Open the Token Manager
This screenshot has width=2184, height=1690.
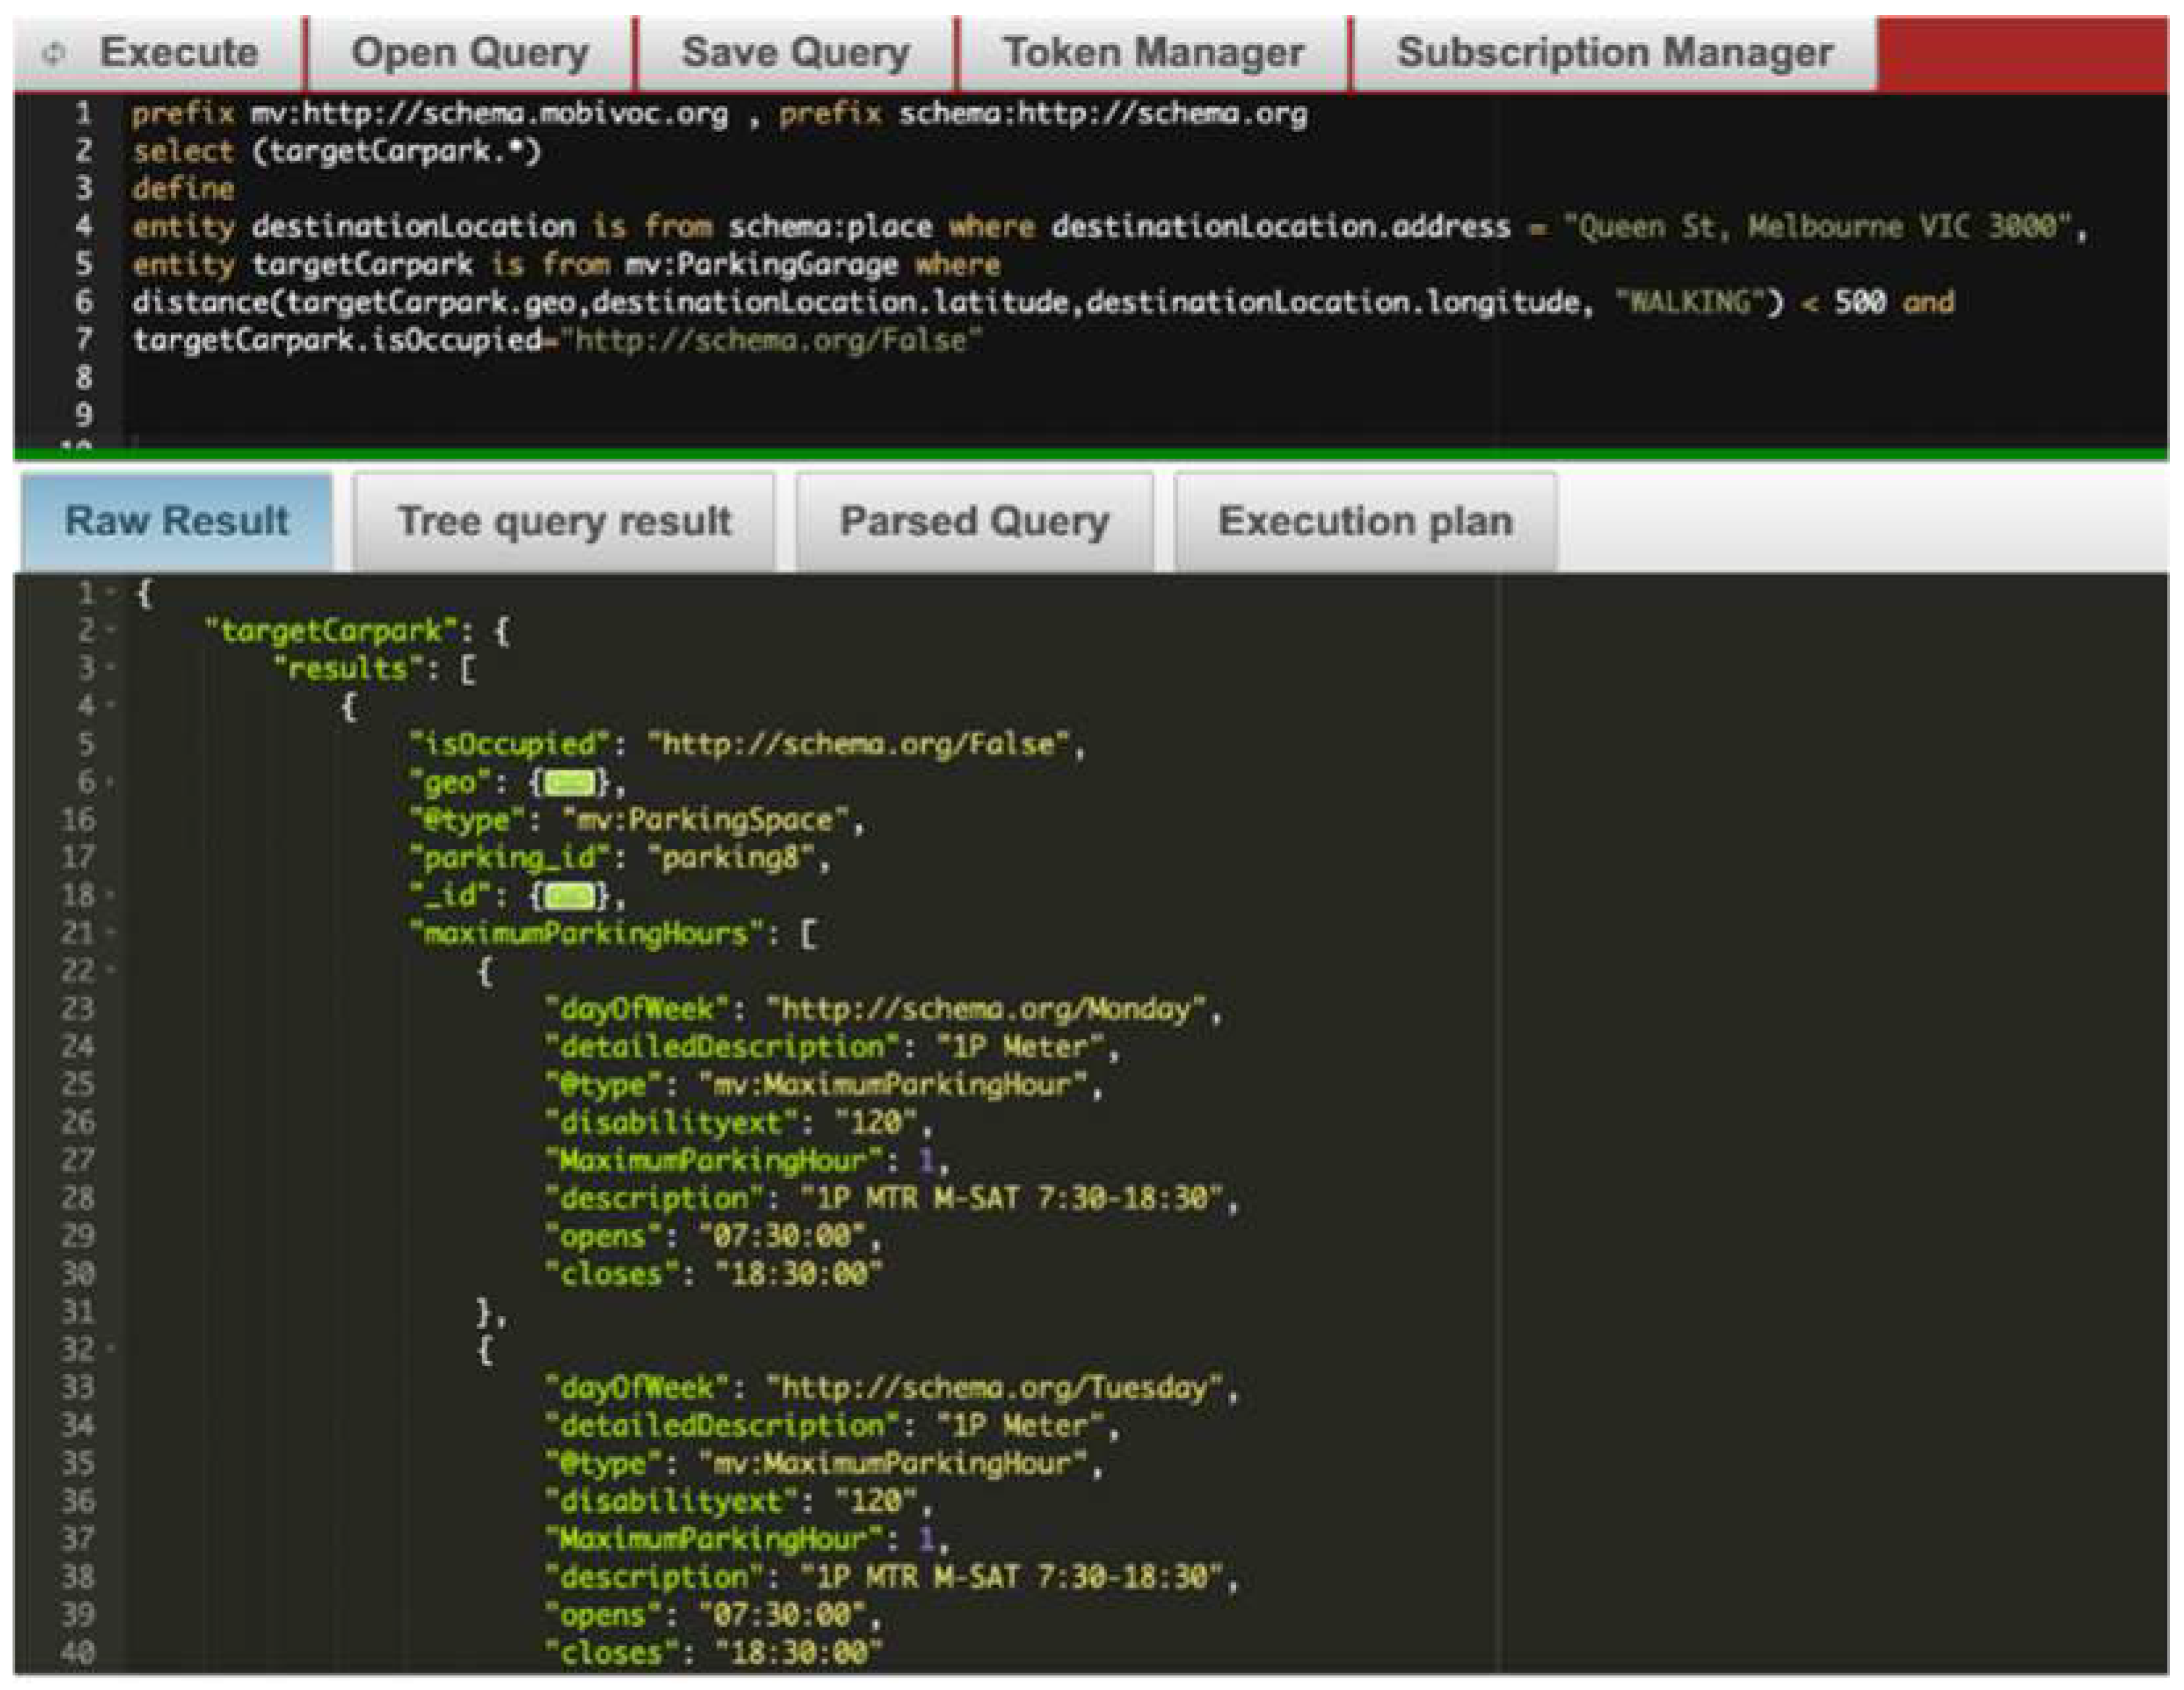coord(1153,53)
